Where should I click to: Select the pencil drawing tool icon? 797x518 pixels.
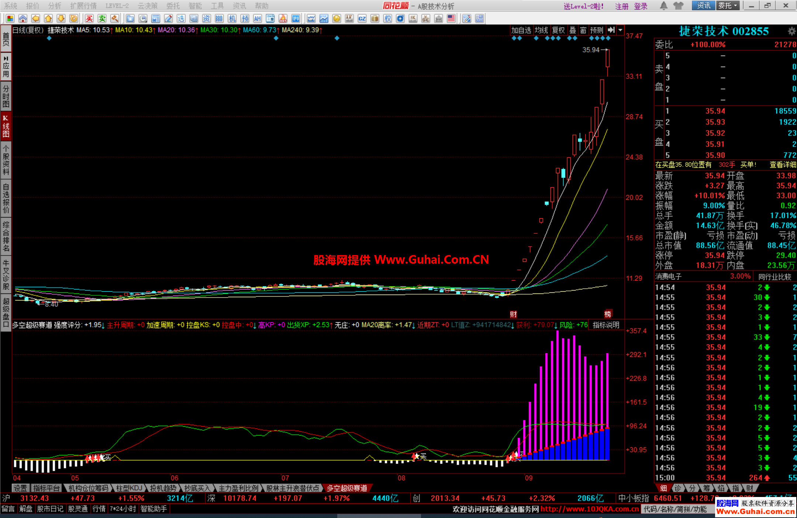[x=168, y=18]
